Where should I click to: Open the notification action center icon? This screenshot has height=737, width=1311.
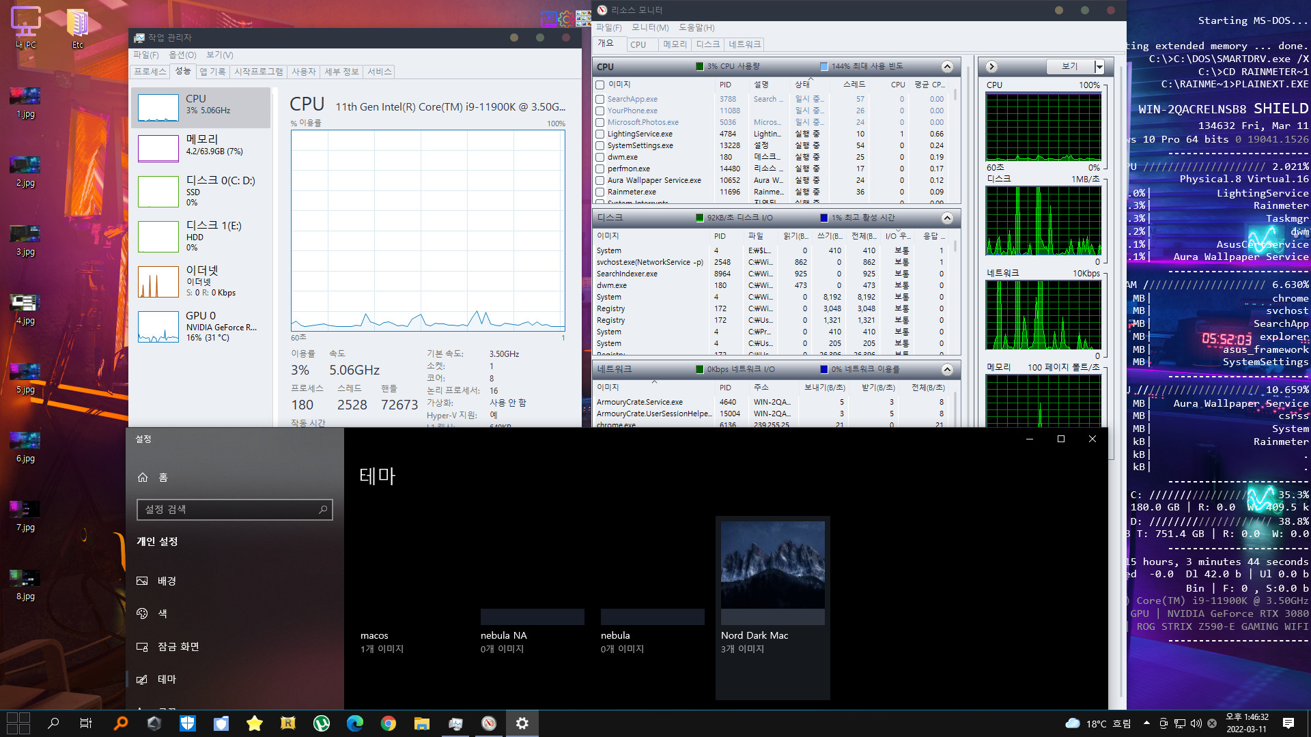tap(1288, 723)
